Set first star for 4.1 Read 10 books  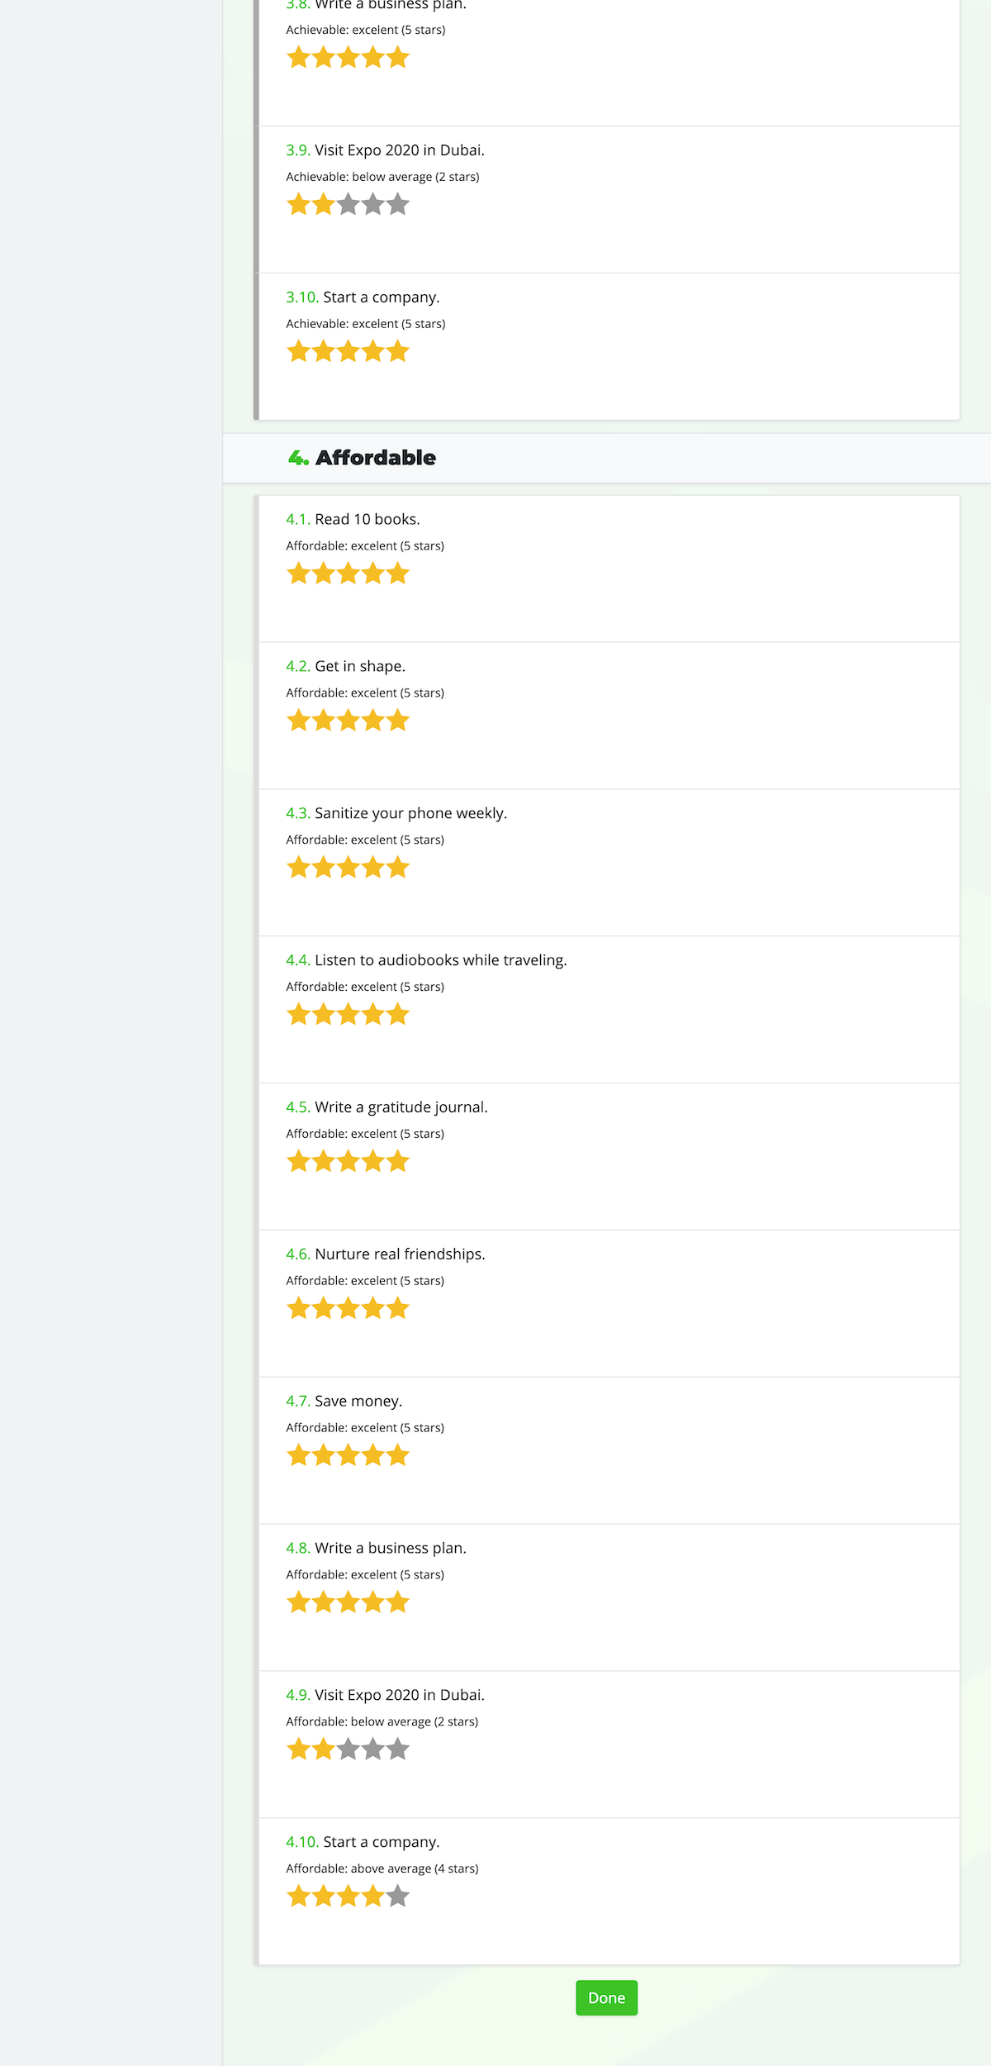click(299, 573)
